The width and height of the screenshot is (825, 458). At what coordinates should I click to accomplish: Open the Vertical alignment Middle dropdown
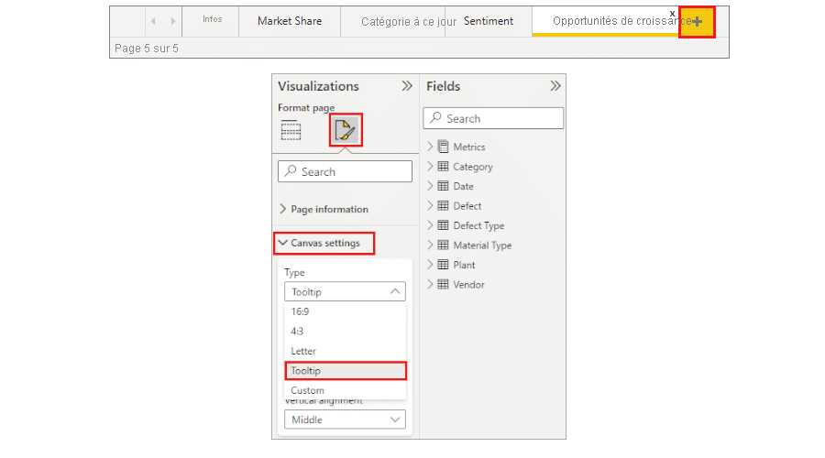[x=345, y=420]
